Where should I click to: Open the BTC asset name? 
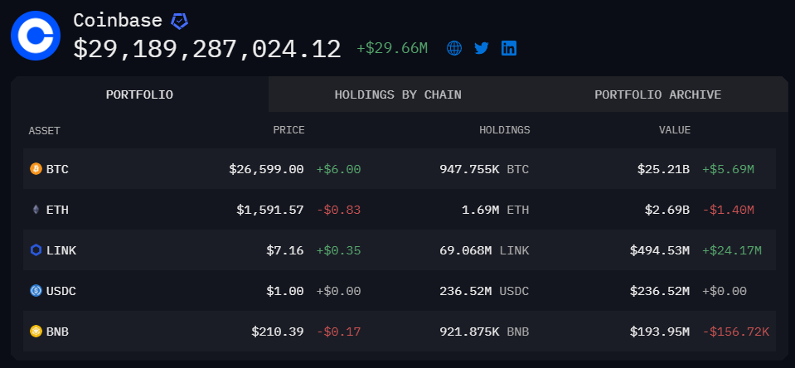[57, 169]
